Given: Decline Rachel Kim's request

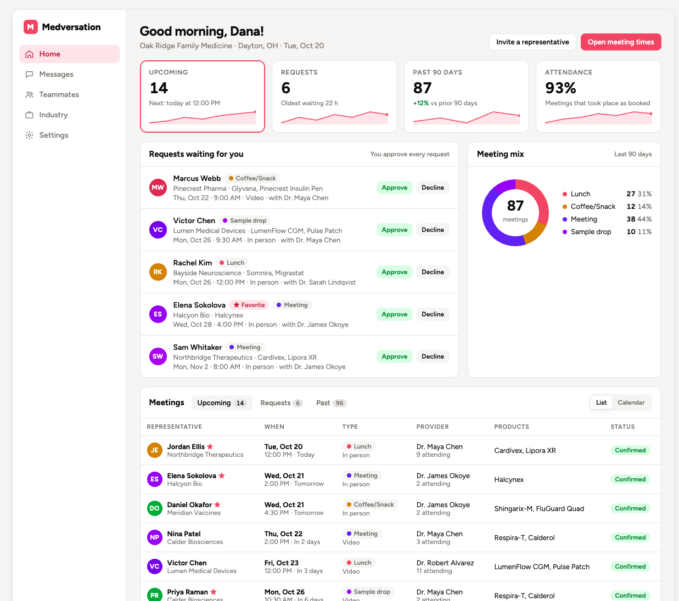Looking at the screenshot, I should coord(433,272).
